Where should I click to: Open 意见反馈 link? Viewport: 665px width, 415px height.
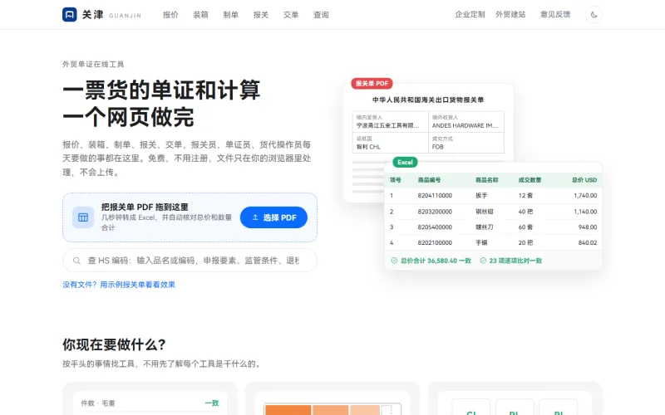tap(555, 14)
